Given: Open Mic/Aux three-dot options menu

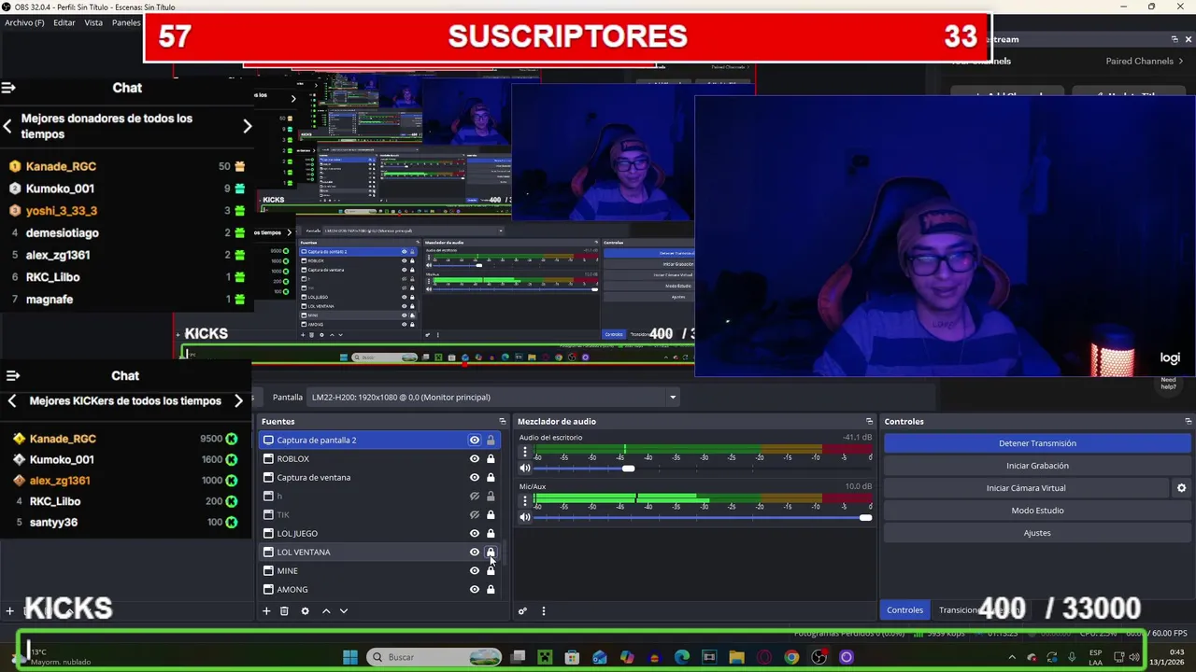Looking at the screenshot, I should click(524, 501).
